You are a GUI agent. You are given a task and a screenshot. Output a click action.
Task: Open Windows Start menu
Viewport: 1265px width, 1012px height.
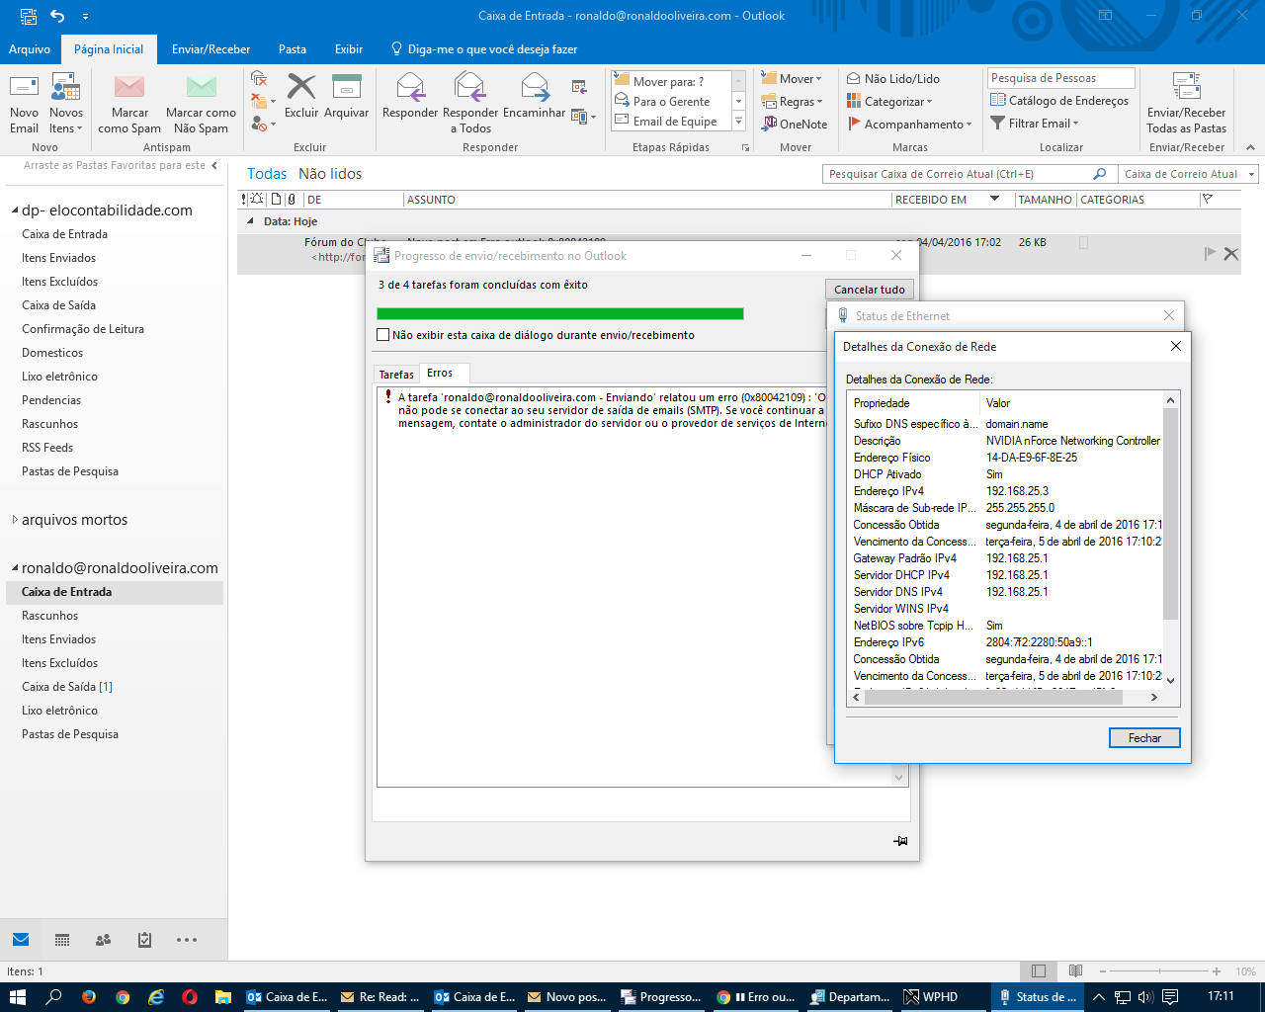point(18,997)
